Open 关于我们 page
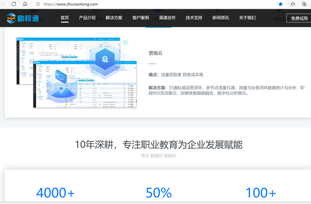The width and height of the screenshot is (311, 204). point(247,18)
